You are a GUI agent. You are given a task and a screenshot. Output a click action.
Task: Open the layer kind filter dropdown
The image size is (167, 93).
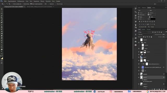pos(144,32)
